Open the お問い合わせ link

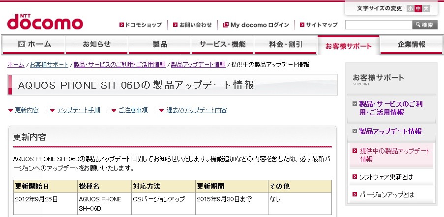tap(195, 25)
